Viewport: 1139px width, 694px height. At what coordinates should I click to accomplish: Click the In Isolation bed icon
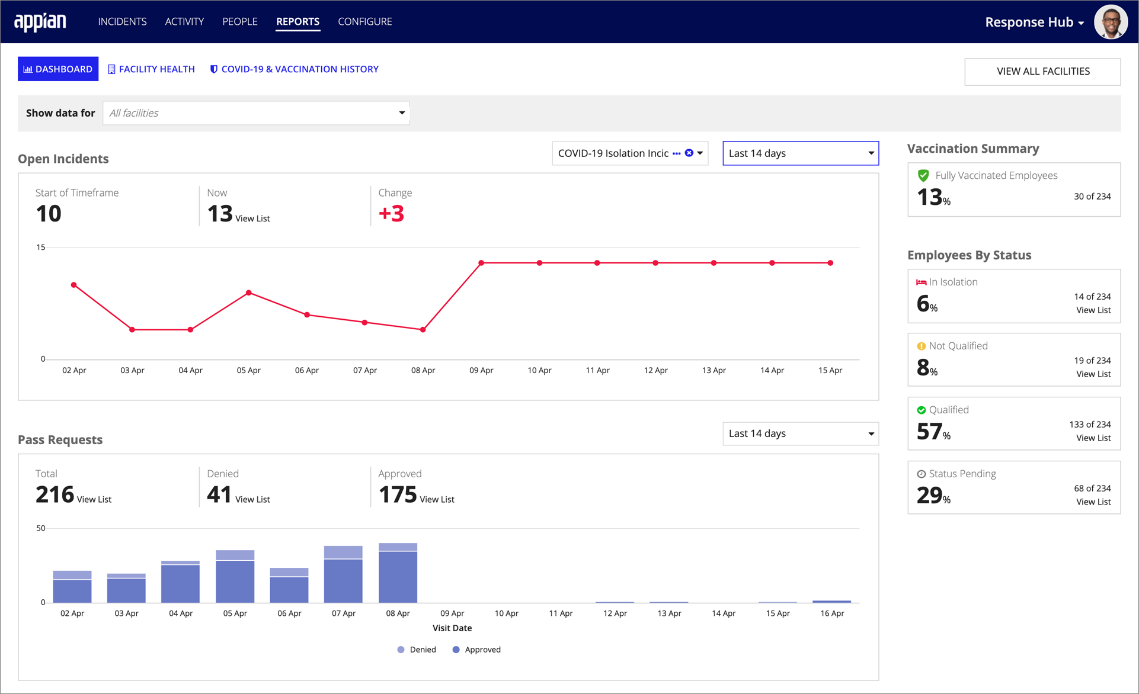[x=921, y=282]
